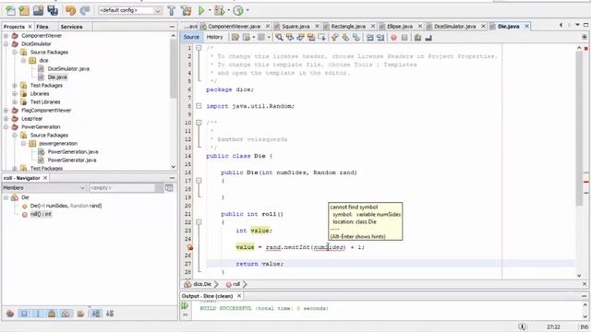This screenshot has height=332, width=591.
Task: Toggle Sort by Source in Navigator
Action: tap(110, 314)
